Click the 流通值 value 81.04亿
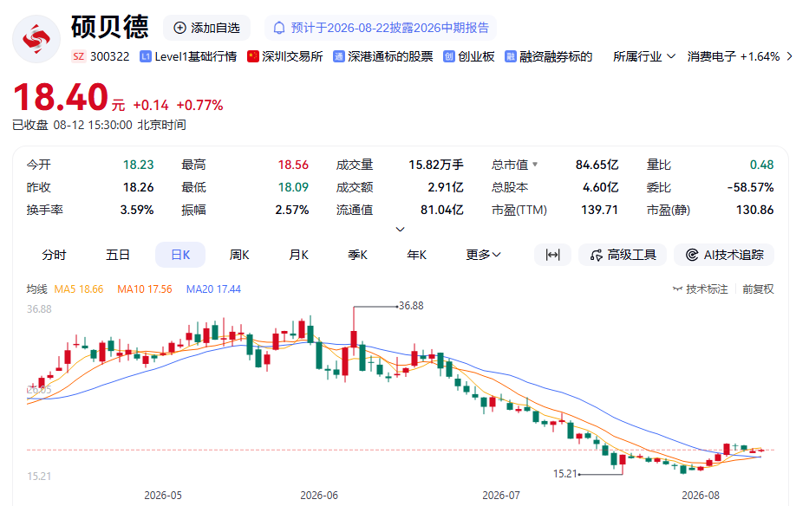The width and height of the screenshot is (796, 506). [x=441, y=210]
